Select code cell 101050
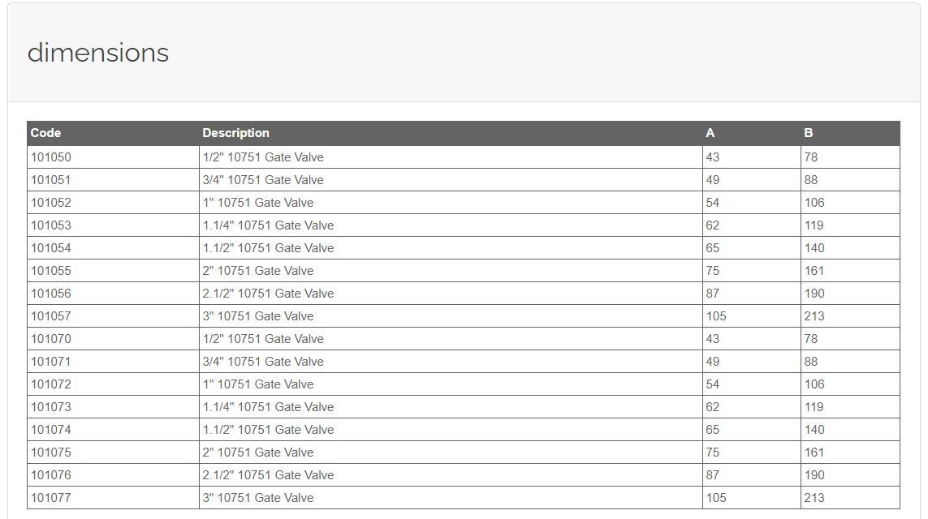Screen dimensions: 928x519 [113, 157]
